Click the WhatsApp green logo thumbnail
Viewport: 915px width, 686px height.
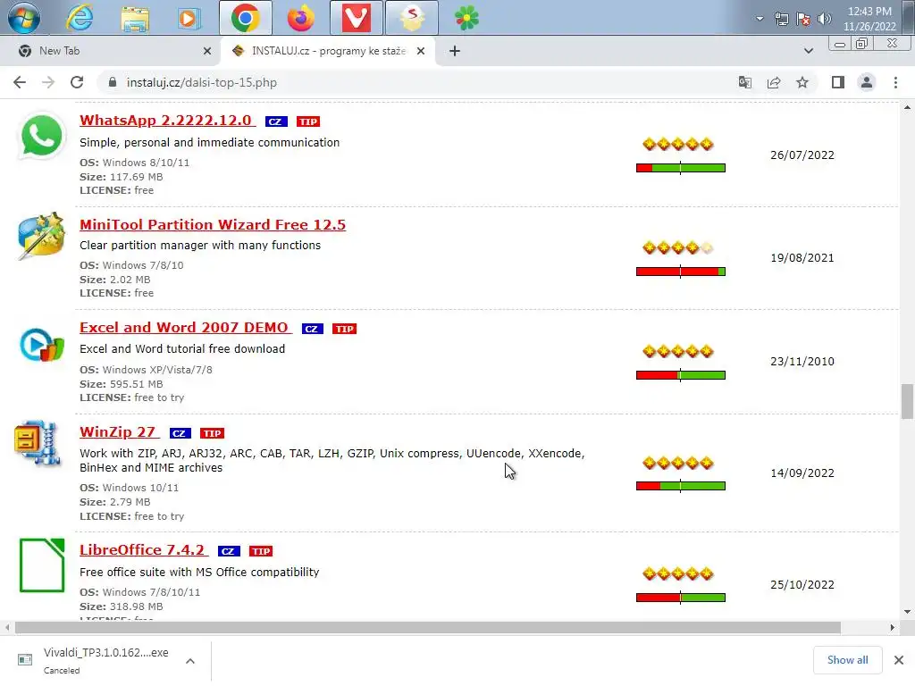tap(41, 136)
